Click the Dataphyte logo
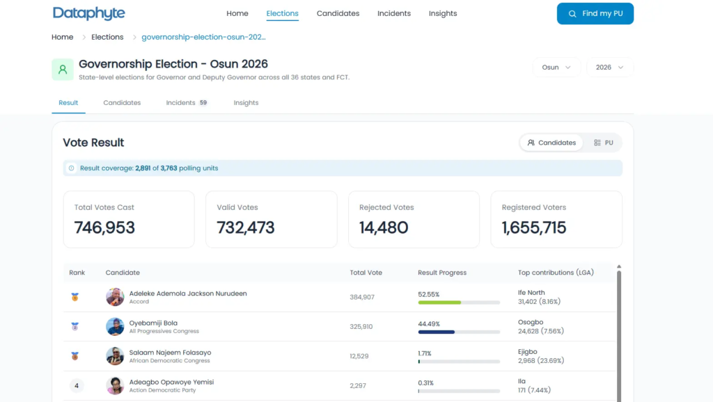The height and width of the screenshot is (402, 713). [88, 13]
